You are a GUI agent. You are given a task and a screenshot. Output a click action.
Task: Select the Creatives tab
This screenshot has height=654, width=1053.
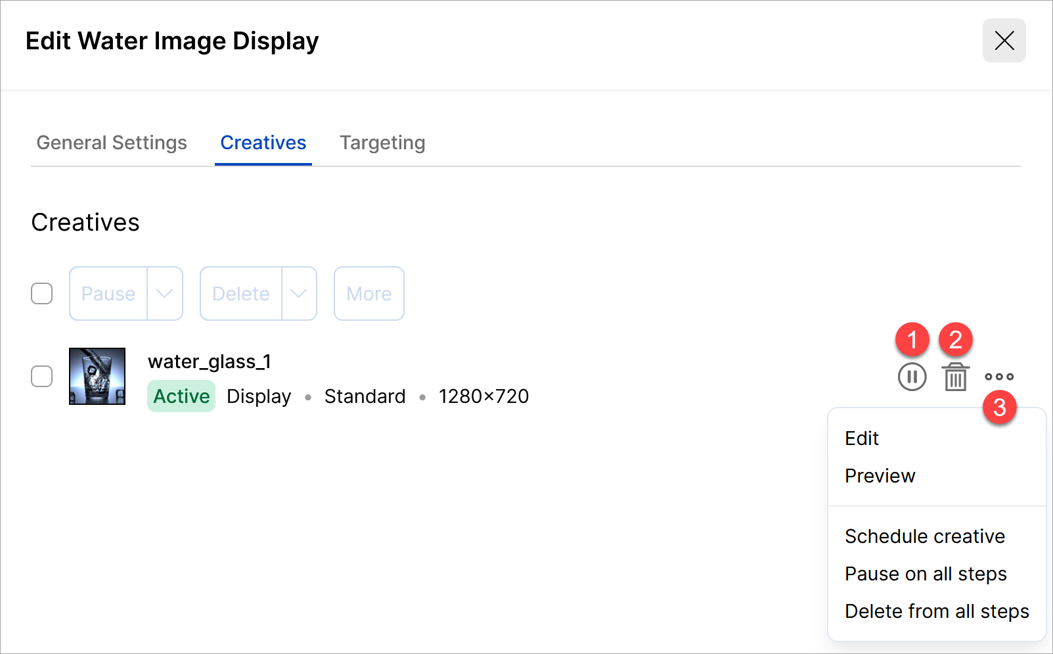point(263,143)
